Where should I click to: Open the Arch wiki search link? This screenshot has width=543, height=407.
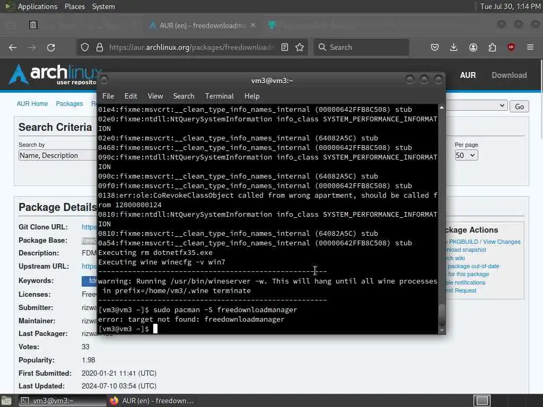pos(456,258)
